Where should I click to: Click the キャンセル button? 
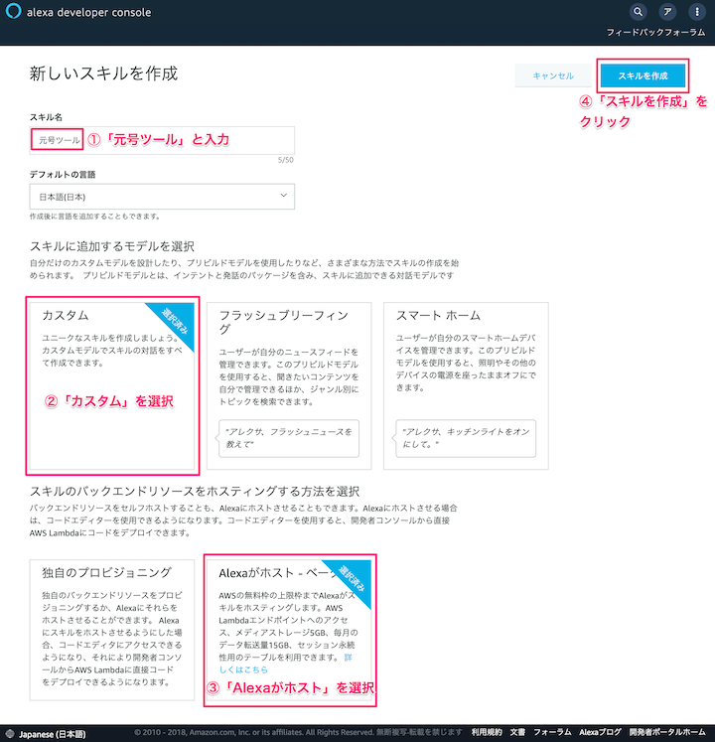(553, 75)
